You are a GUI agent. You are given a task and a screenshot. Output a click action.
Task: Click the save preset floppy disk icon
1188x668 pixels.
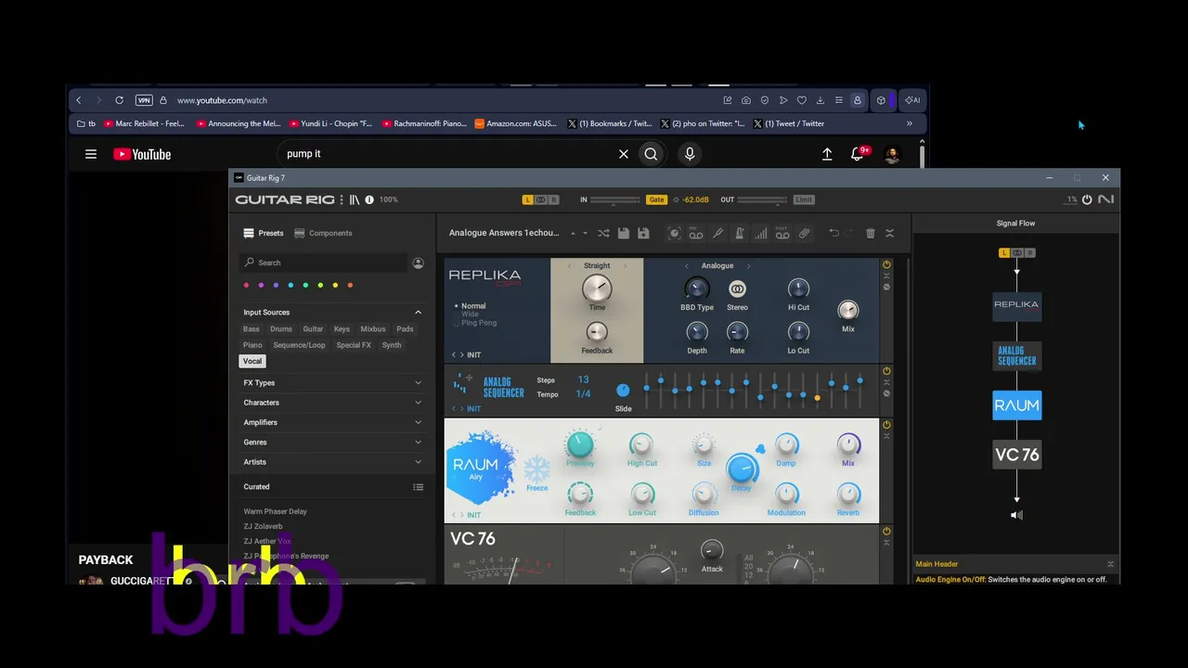(x=624, y=233)
